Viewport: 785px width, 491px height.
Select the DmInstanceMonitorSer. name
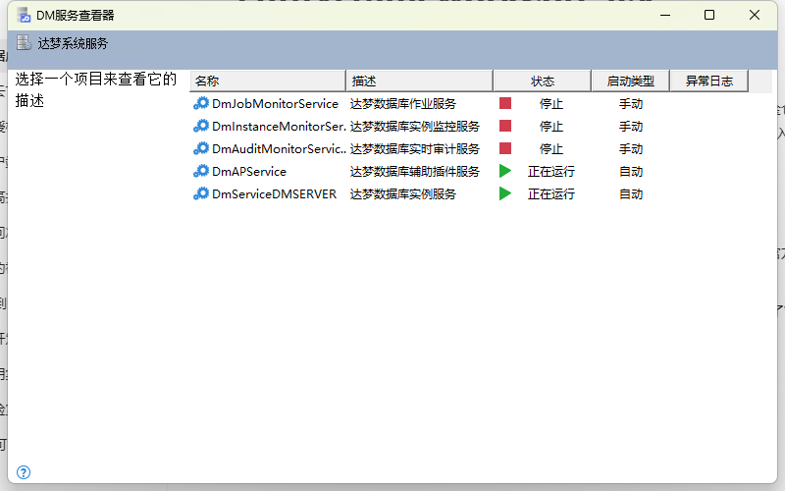coord(279,127)
